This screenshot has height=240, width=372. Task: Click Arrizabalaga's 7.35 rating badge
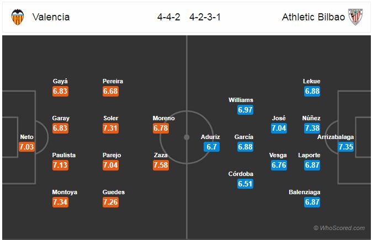[x=346, y=147]
